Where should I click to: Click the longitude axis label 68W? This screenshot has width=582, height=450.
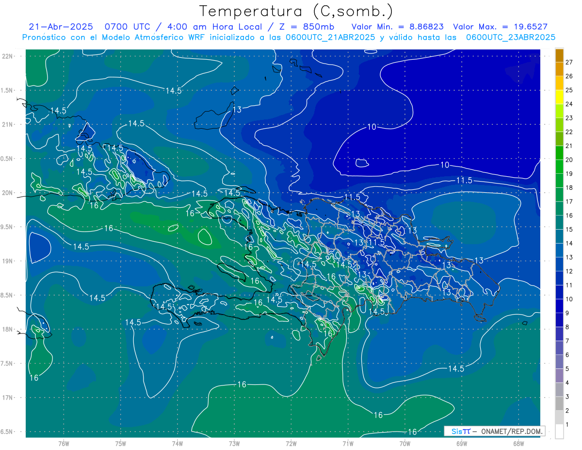coord(518,444)
